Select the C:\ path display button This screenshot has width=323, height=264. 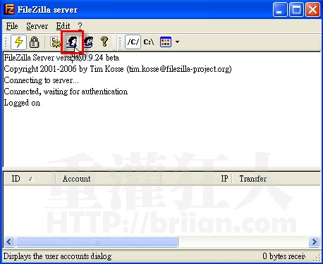pyautogui.click(x=149, y=42)
